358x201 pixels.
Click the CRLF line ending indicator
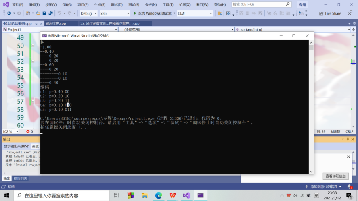coord(350,131)
